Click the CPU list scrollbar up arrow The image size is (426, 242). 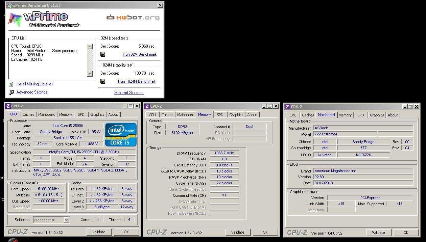[90, 47]
